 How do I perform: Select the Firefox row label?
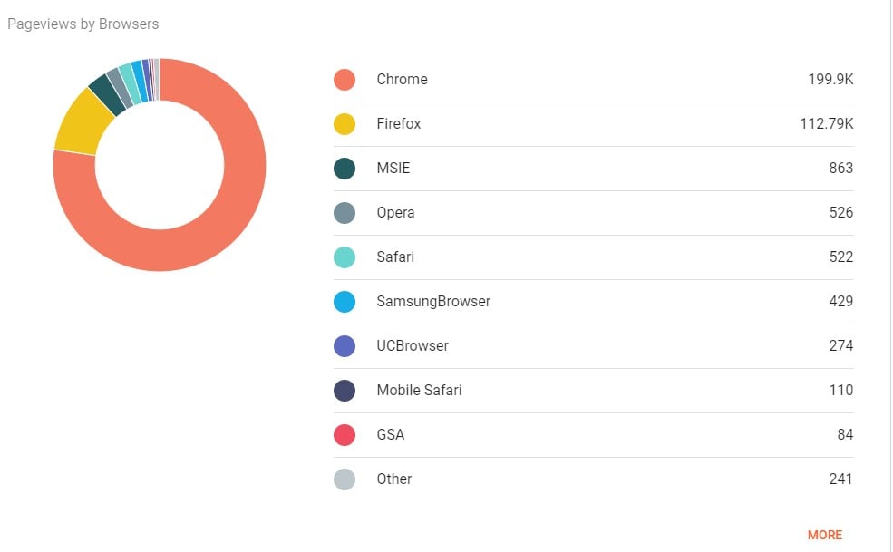pyautogui.click(x=399, y=124)
